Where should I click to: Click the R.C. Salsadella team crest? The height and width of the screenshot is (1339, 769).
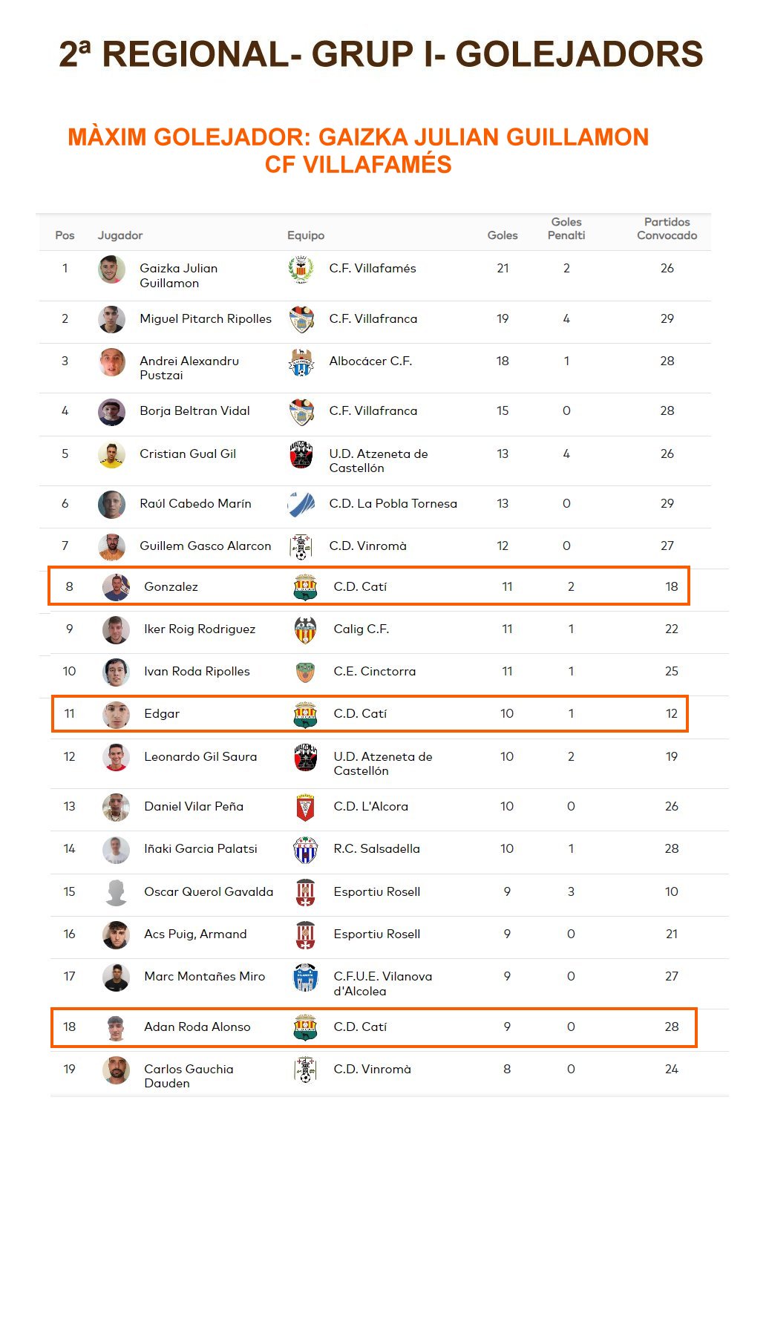[305, 849]
